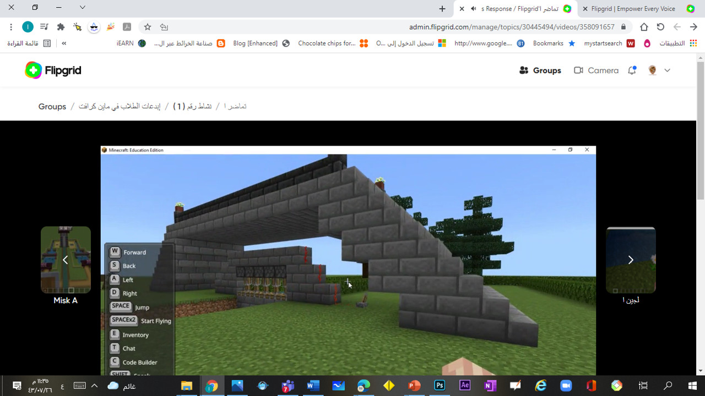Mute audio icon on Response tab
Screen dimensions: 705x396
(473, 9)
